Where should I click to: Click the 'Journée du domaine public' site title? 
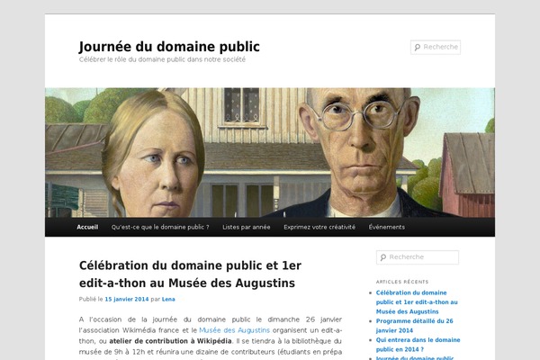pyautogui.click(x=169, y=47)
